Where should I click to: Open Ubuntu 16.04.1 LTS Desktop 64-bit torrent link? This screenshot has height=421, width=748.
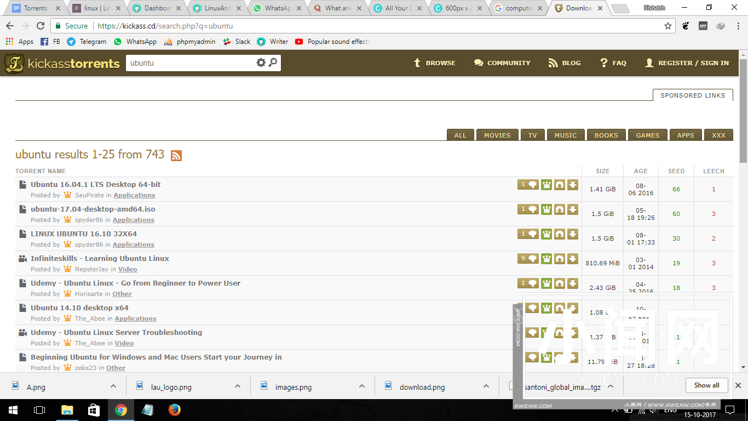click(96, 184)
